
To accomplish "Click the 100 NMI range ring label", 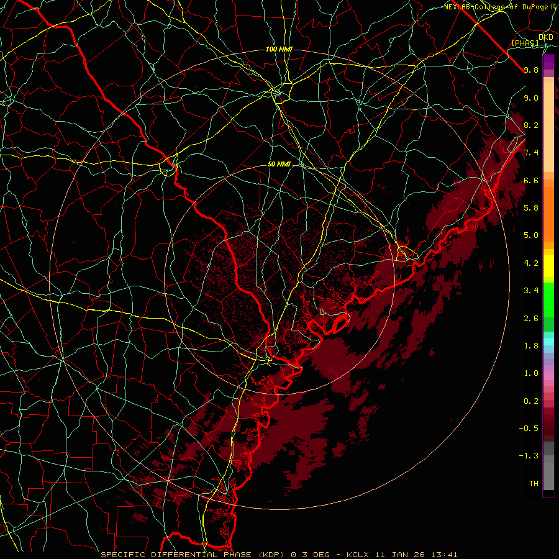I will 279,49.
